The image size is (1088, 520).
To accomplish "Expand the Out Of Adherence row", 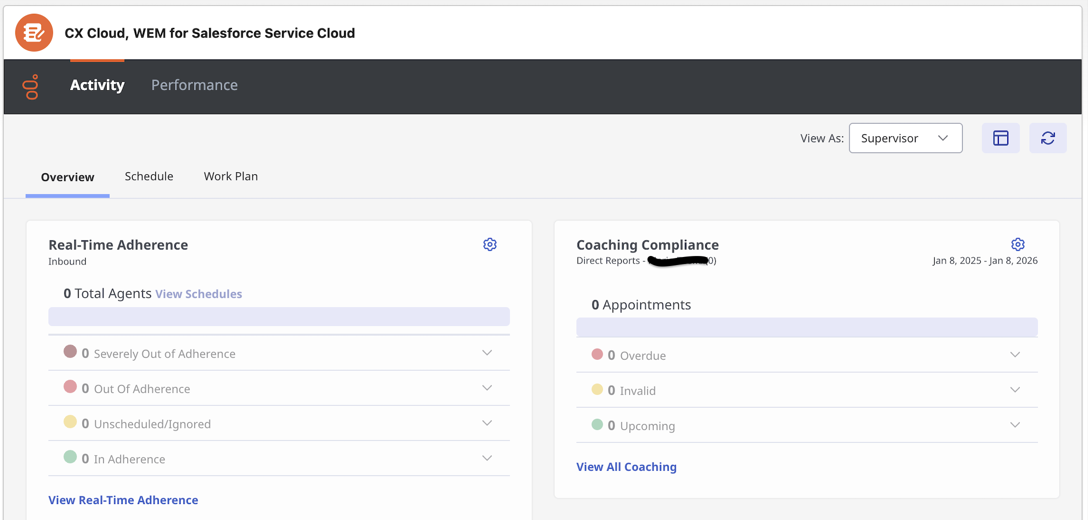I will (x=487, y=388).
